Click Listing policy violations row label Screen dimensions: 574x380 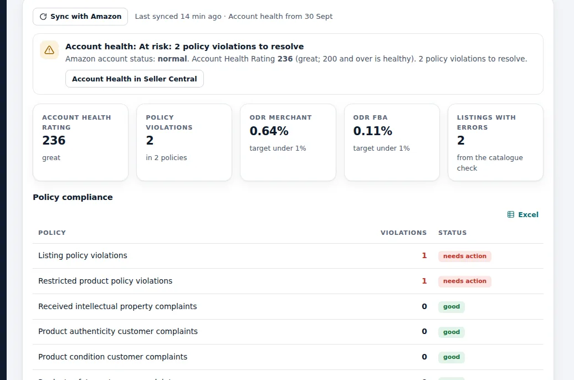pos(83,255)
